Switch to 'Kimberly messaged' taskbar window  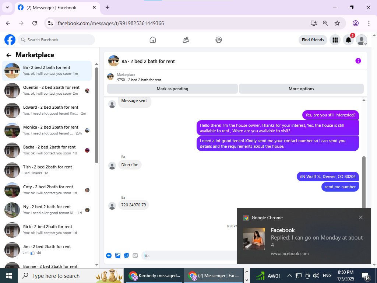point(154,276)
